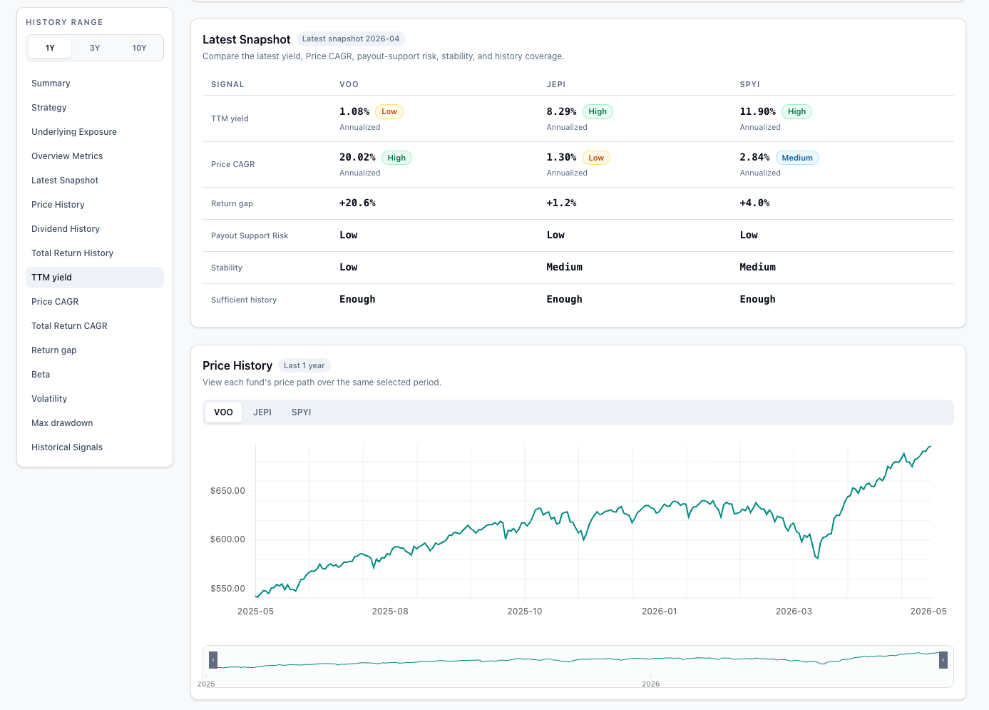Viewport: 989px width, 710px height.
Task: Click the +20.6% return gap value
Action: (357, 203)
